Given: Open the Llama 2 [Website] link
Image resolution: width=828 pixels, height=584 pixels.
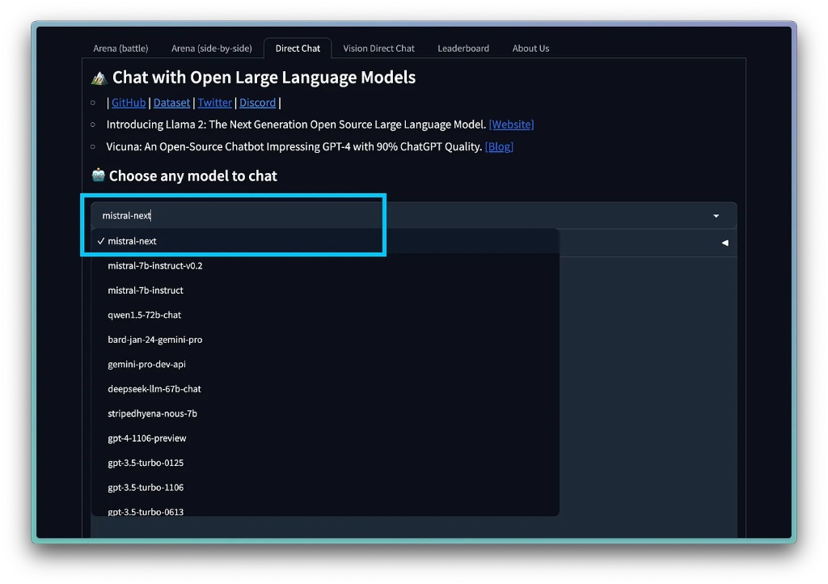Looking at the screenshot, I should (x=511, y=125).
